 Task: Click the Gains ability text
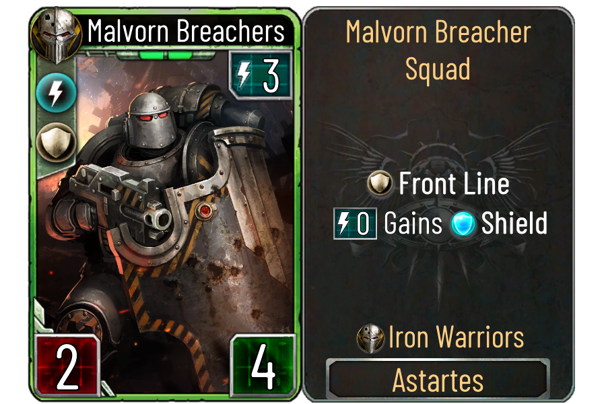coord(413,224)
